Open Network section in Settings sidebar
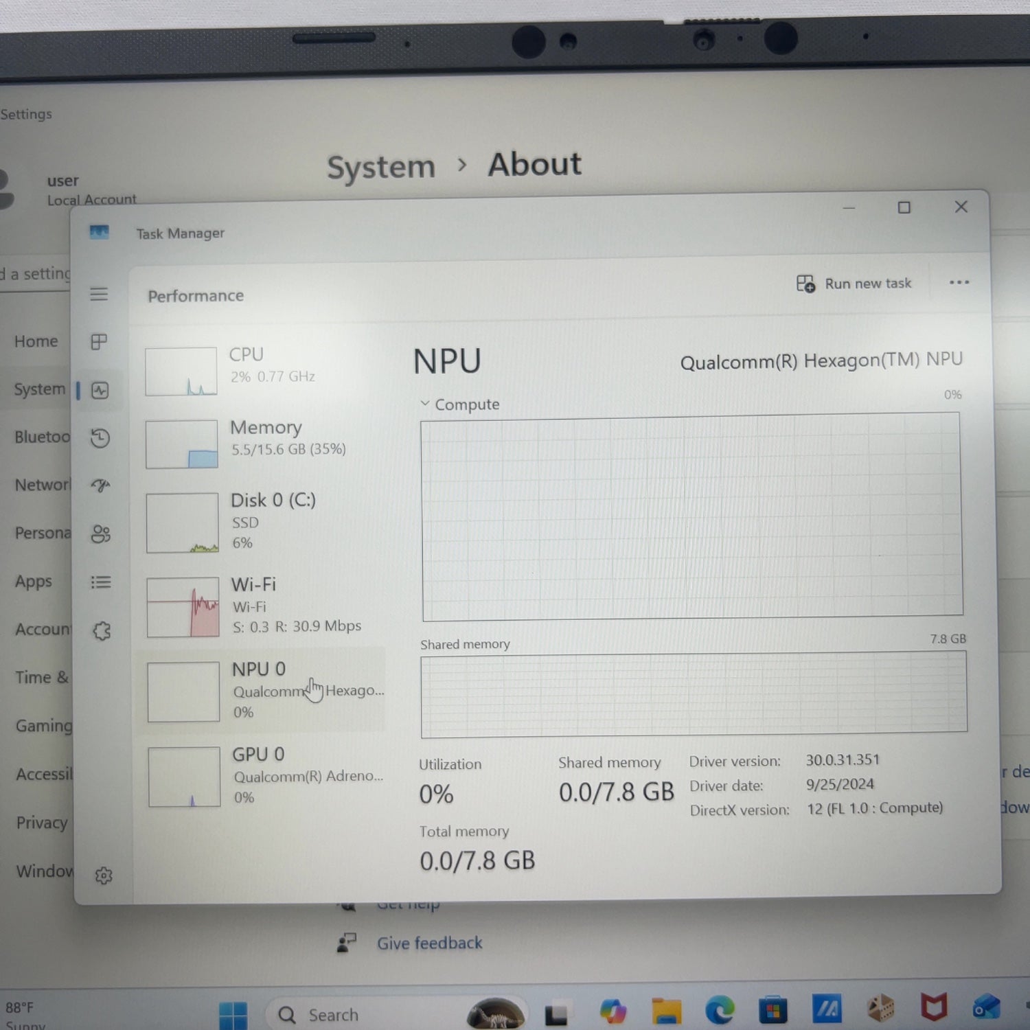The image size is (1030, 1030). [x=42, y=485]
